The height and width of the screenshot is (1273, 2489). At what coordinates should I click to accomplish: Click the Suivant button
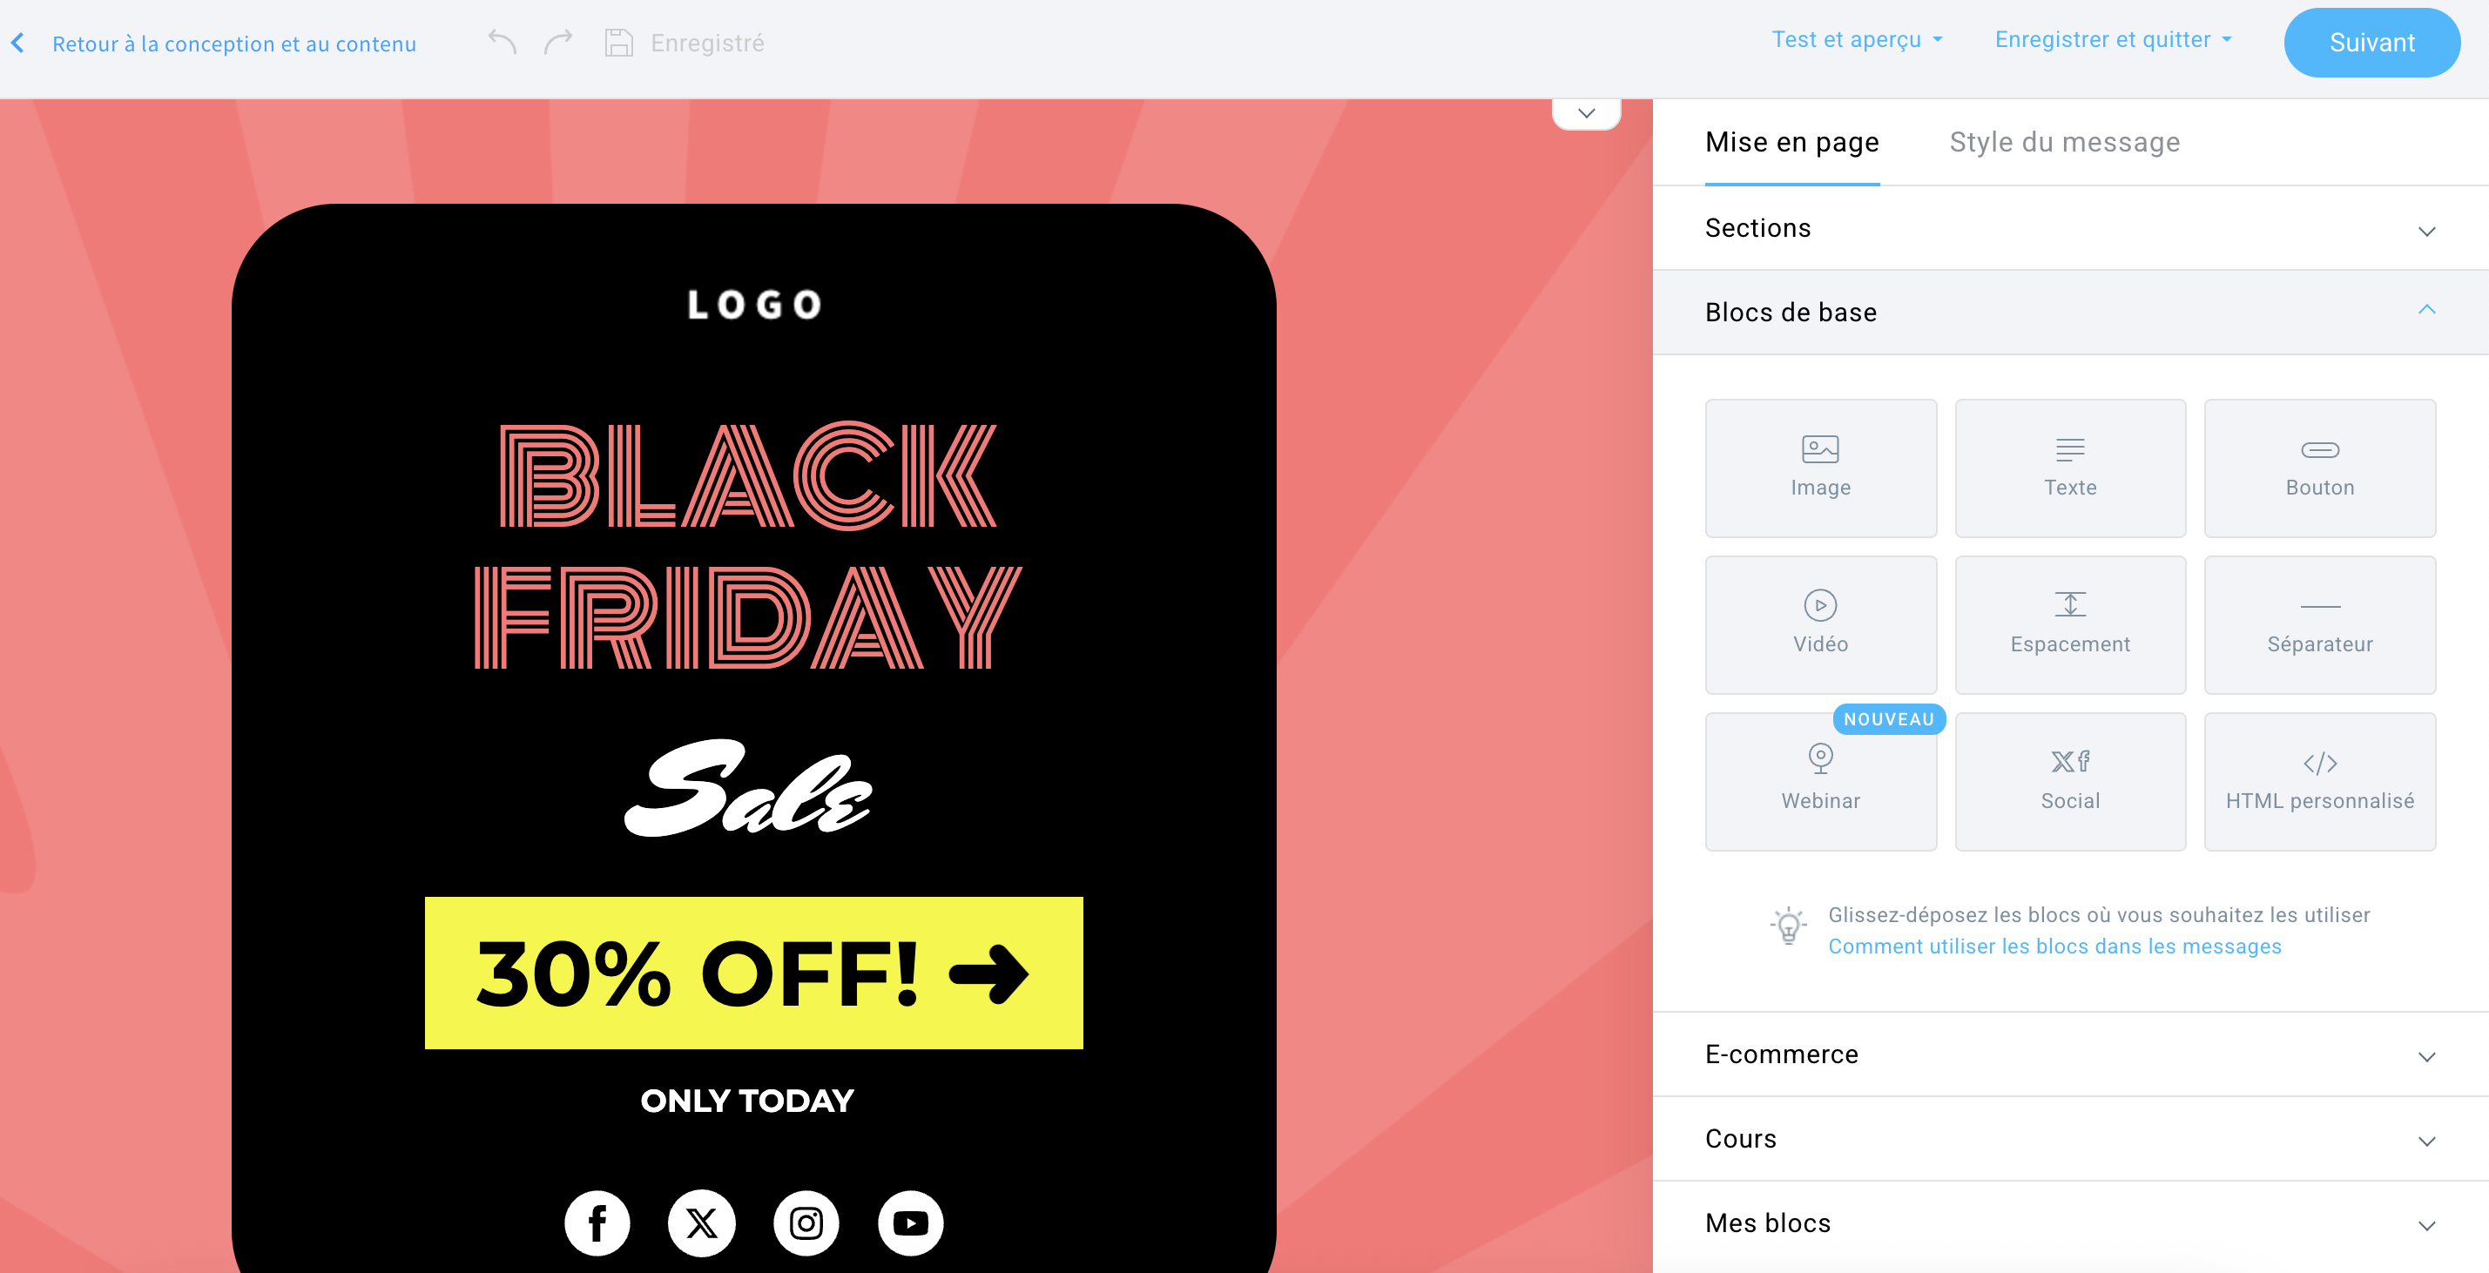[2371, 43]
